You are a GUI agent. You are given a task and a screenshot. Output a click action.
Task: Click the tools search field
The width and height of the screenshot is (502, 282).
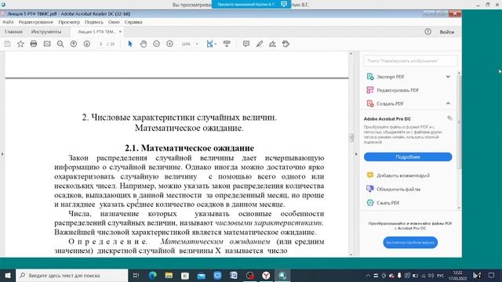click(410, 61)
